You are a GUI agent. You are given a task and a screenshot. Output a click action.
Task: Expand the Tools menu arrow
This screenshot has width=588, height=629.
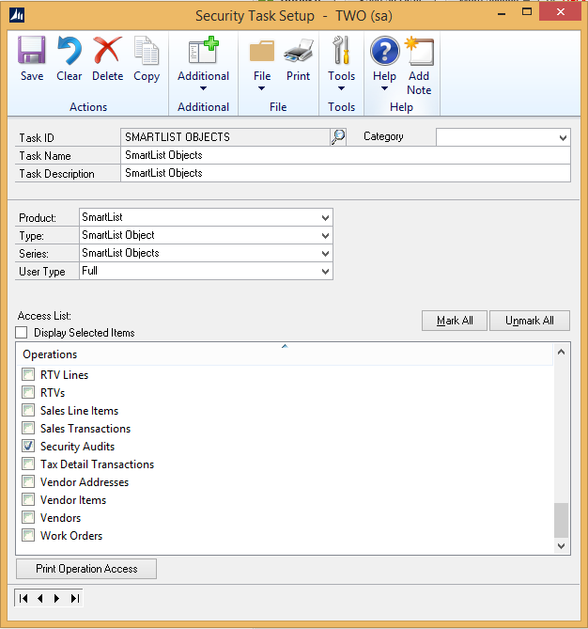point(341,88)
